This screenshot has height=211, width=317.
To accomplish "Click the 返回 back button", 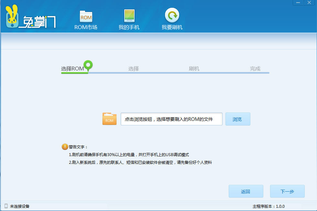I will click(x=246, y=191).
